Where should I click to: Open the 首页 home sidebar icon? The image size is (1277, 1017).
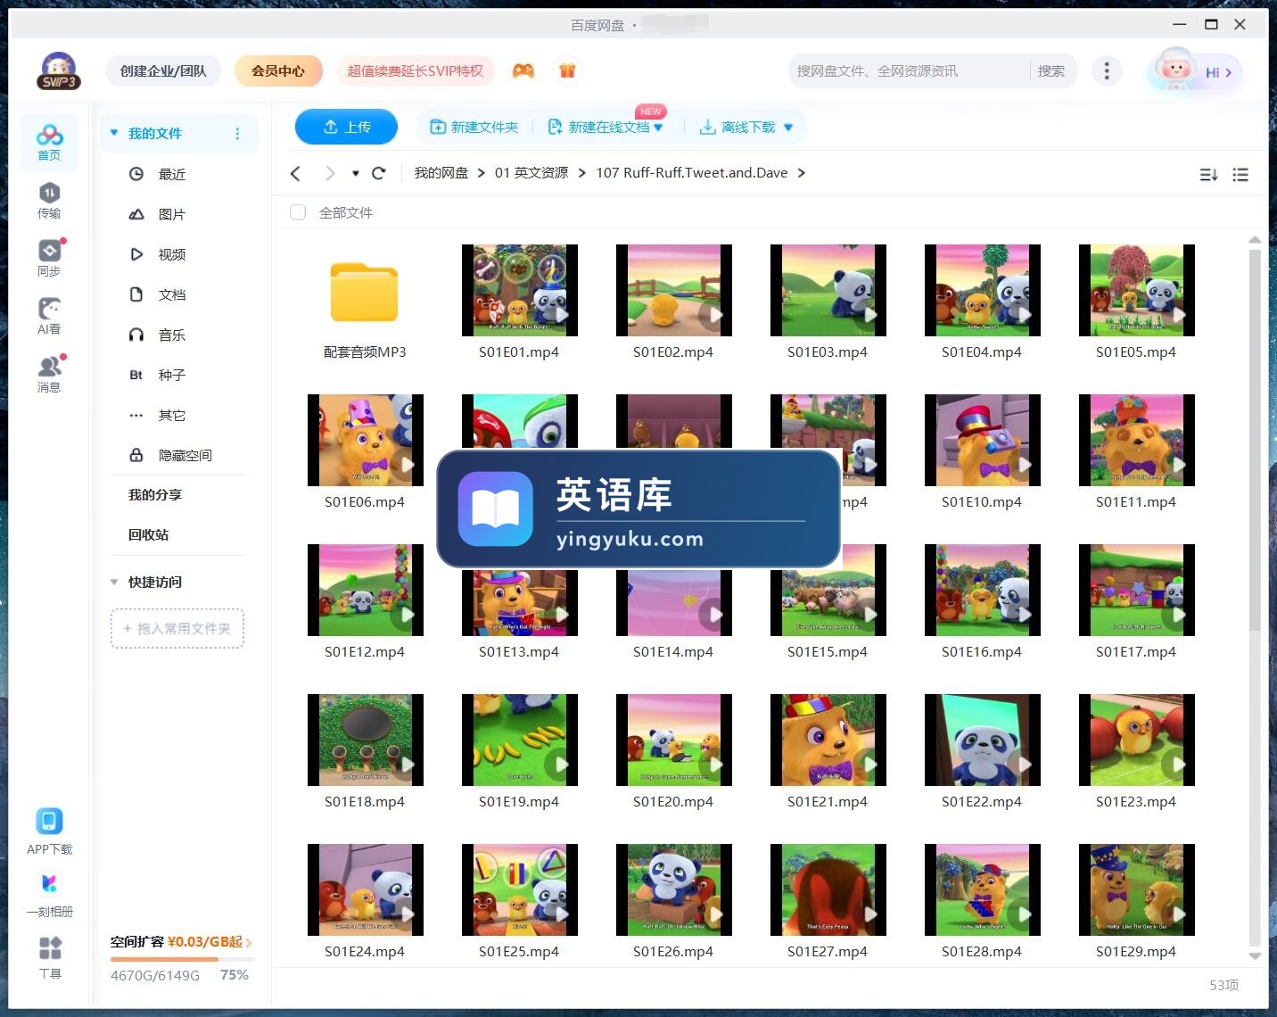(x=49, y=143)
